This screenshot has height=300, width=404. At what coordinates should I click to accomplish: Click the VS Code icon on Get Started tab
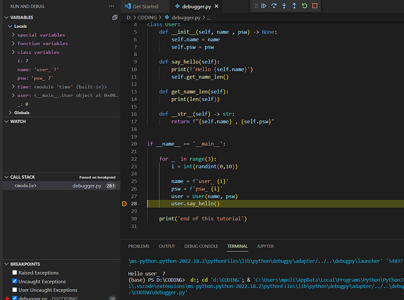pyautogui.click(x=128, y=6)
